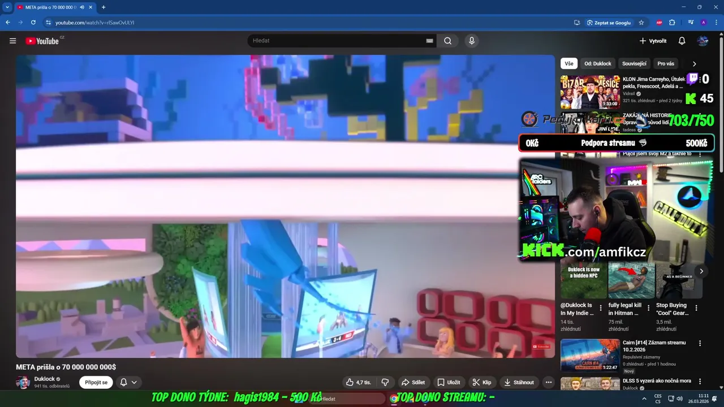Bookmark this page with the star icon
The width and height of the screenshot is (724, 407).
click(x=641, y=23)
